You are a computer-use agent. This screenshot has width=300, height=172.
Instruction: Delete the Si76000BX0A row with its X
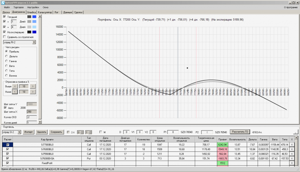tap(292, 159)
